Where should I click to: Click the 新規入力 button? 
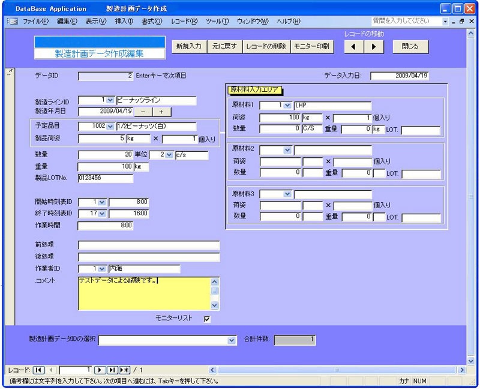[x=189, y=47]
